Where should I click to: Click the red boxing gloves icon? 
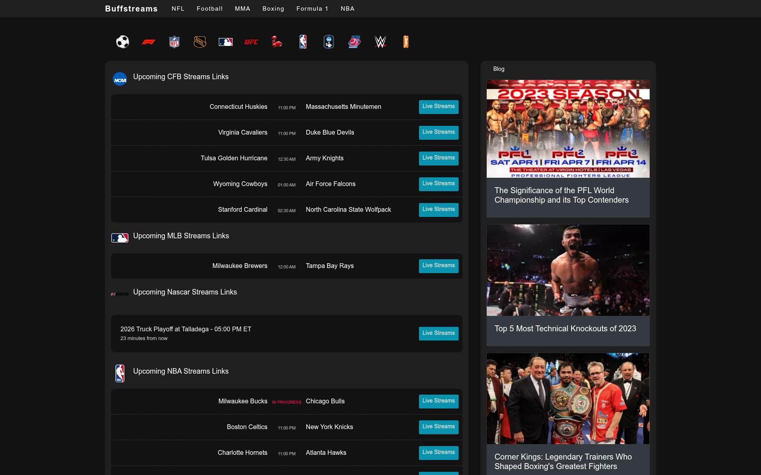click(277, 42)
